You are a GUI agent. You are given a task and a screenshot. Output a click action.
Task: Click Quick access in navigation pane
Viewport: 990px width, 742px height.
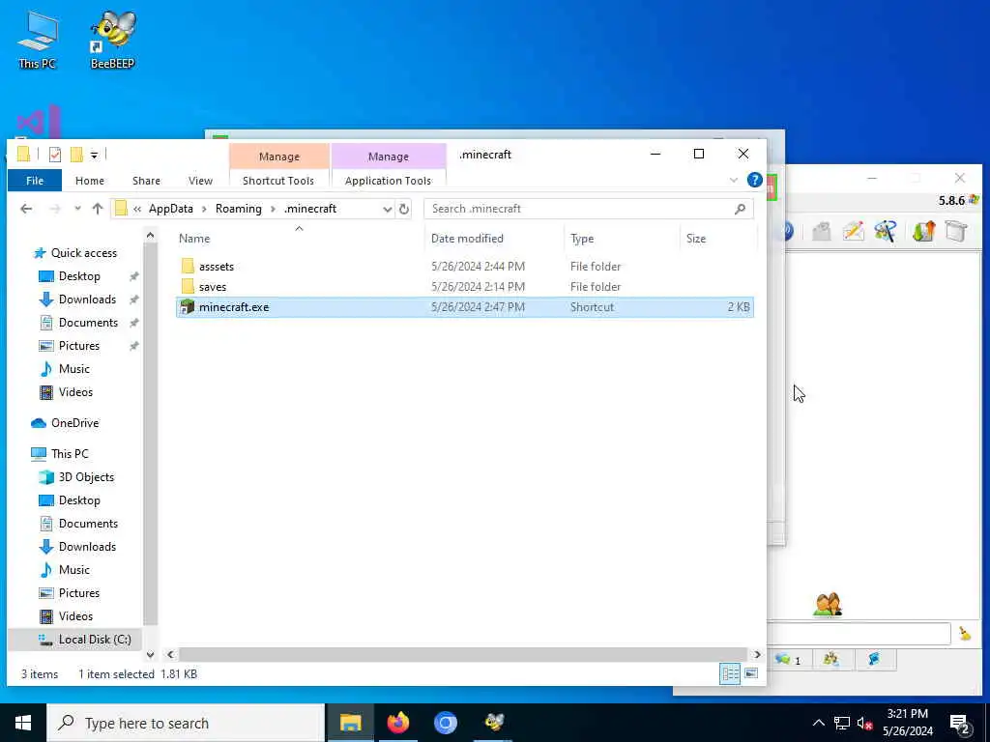tap(83, 252)
